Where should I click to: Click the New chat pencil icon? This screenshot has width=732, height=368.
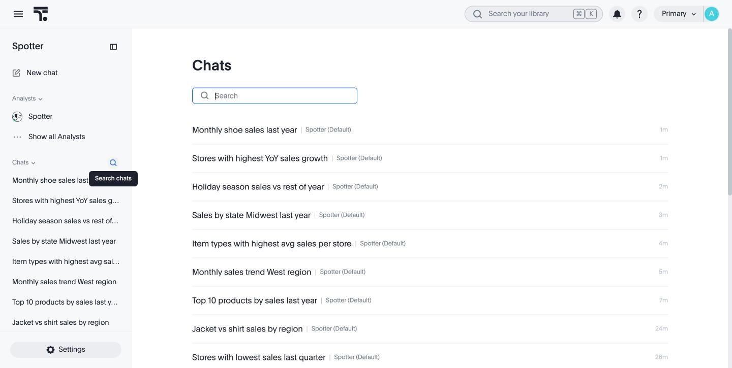tap(16, 73)
